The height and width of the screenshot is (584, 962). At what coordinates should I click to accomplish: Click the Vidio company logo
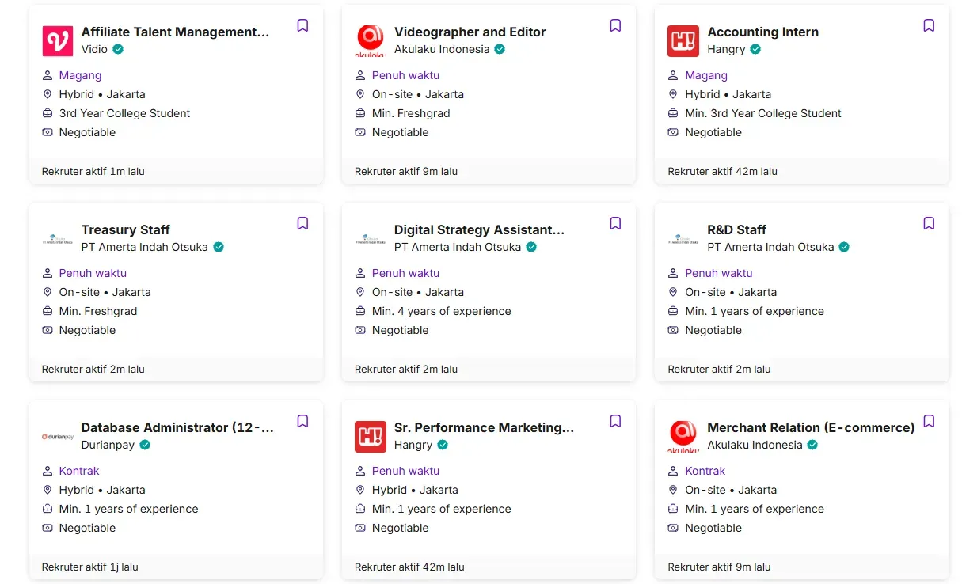pyautogui.click(x=57, y=41)
